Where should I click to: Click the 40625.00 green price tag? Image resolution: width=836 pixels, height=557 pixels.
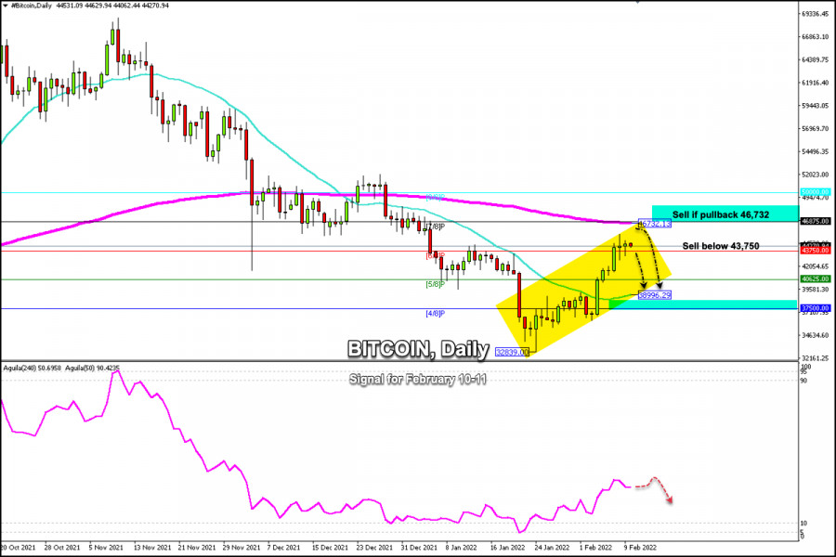click(x=816, y=278)
